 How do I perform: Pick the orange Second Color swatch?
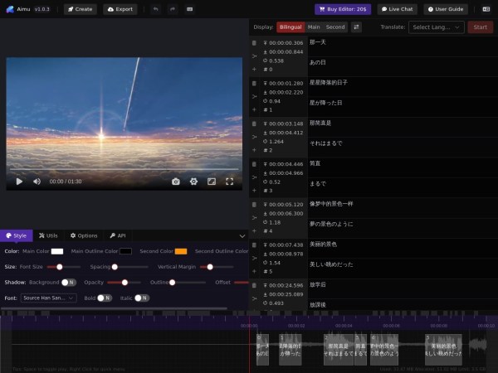pos(181,250)
